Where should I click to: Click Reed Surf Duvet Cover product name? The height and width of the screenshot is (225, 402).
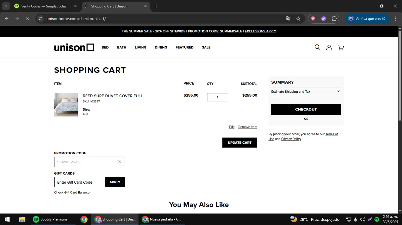click(x=113, y=96)
